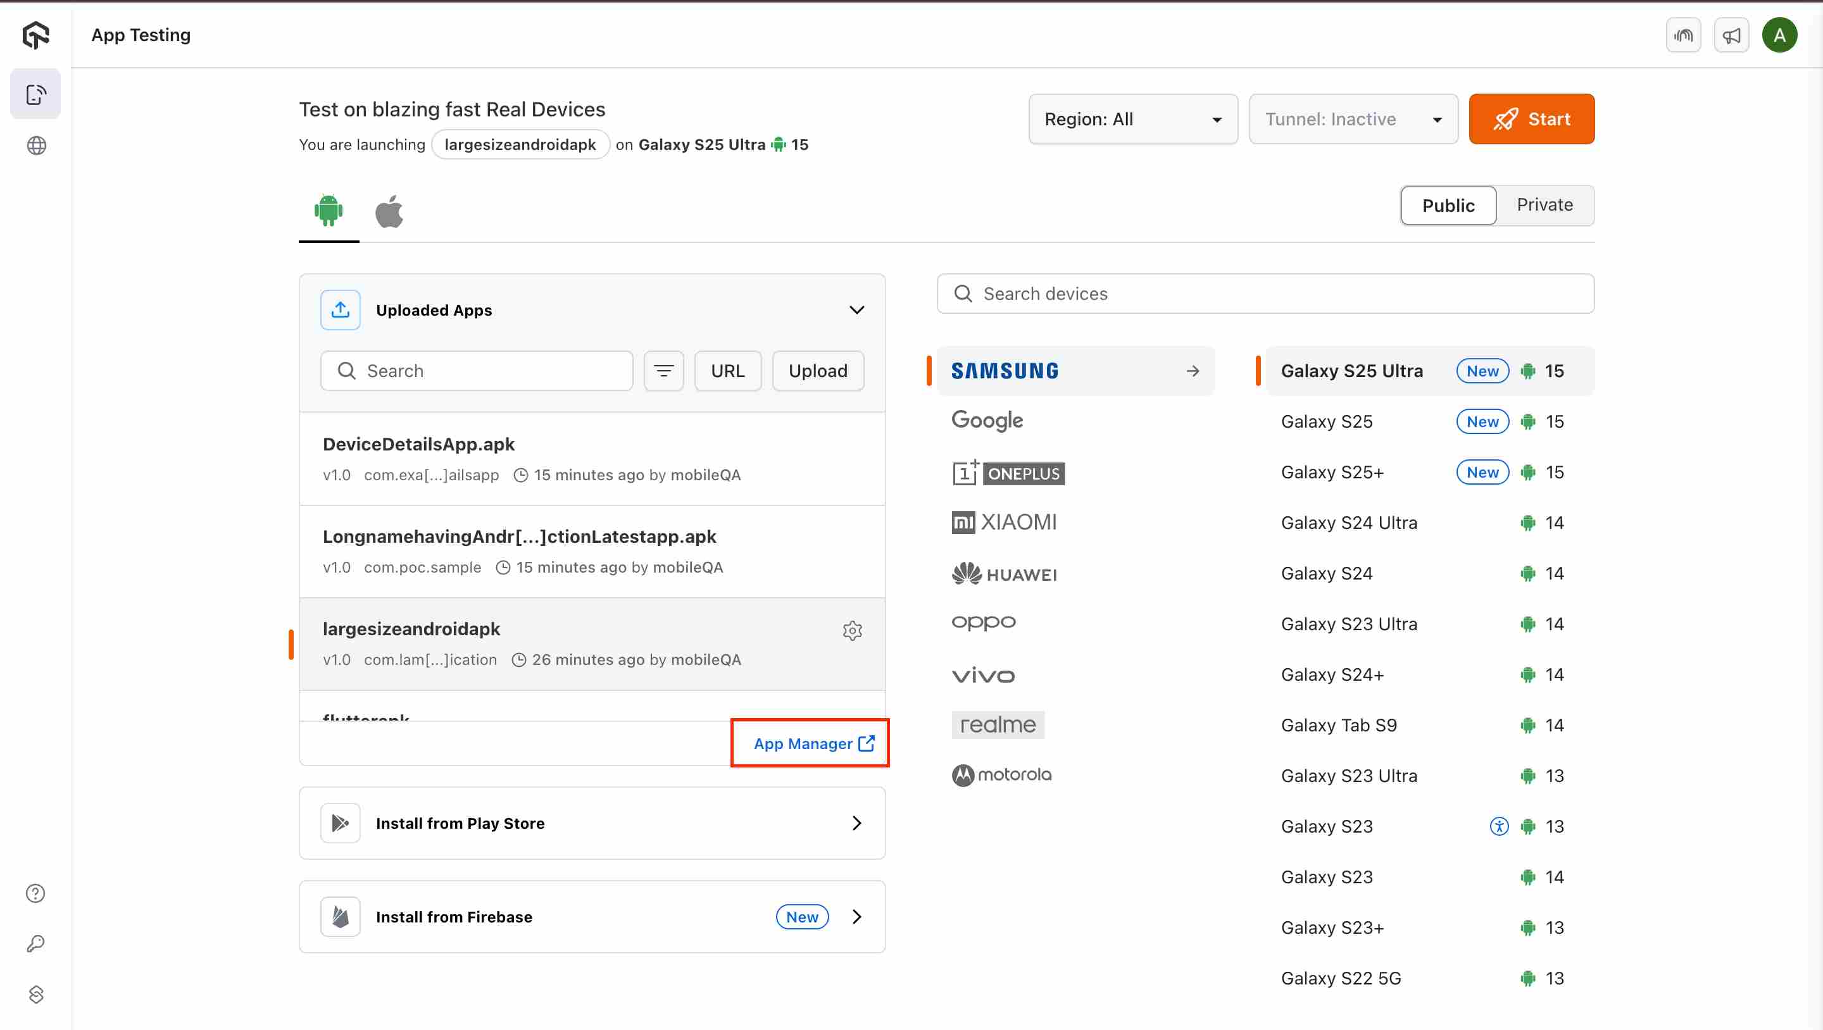The width and height of the screenshot is (1823, 1030).
Task: Click the Search devices field
Action: [1265, 294]
